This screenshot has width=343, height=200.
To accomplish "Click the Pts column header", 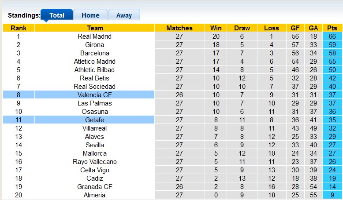I will (x=332, y=28).
